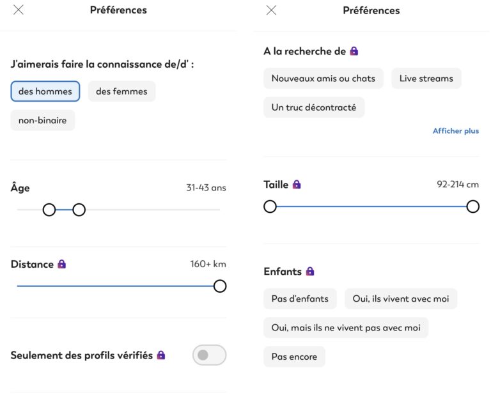Toggle the verified profiles only switch
This screenshot has height=395, width=491.
pos(210,355)
